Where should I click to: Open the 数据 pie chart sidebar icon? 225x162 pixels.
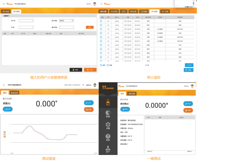[108, 113]
